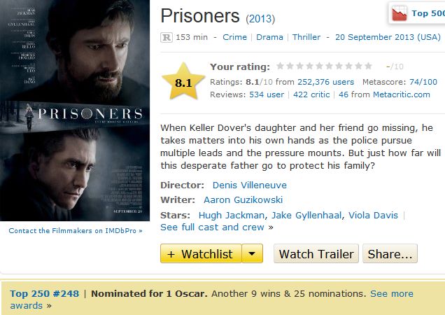445x315 pixels.
Task: Click the R rating certificate icon
Action: 166,37
